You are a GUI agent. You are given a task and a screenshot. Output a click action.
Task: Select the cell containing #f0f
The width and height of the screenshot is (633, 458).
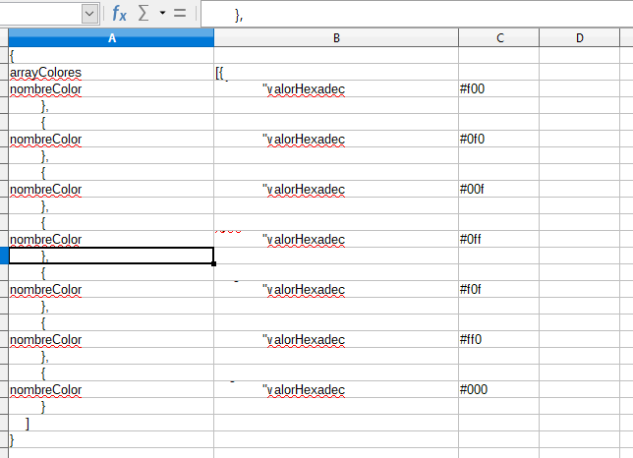[x=499, y=290]
